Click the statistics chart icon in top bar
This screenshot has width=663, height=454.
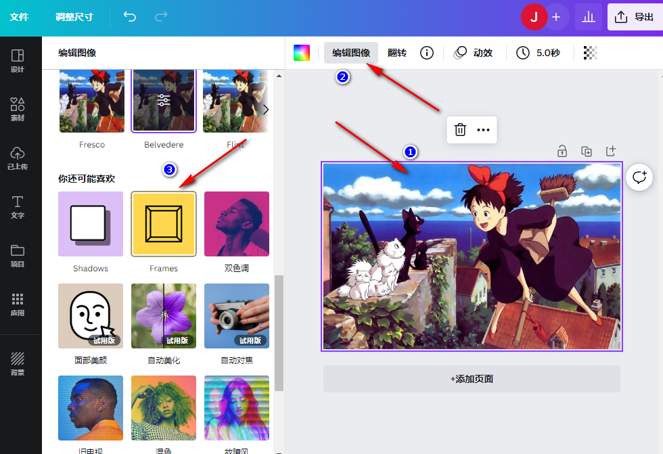tap(588, 17)
